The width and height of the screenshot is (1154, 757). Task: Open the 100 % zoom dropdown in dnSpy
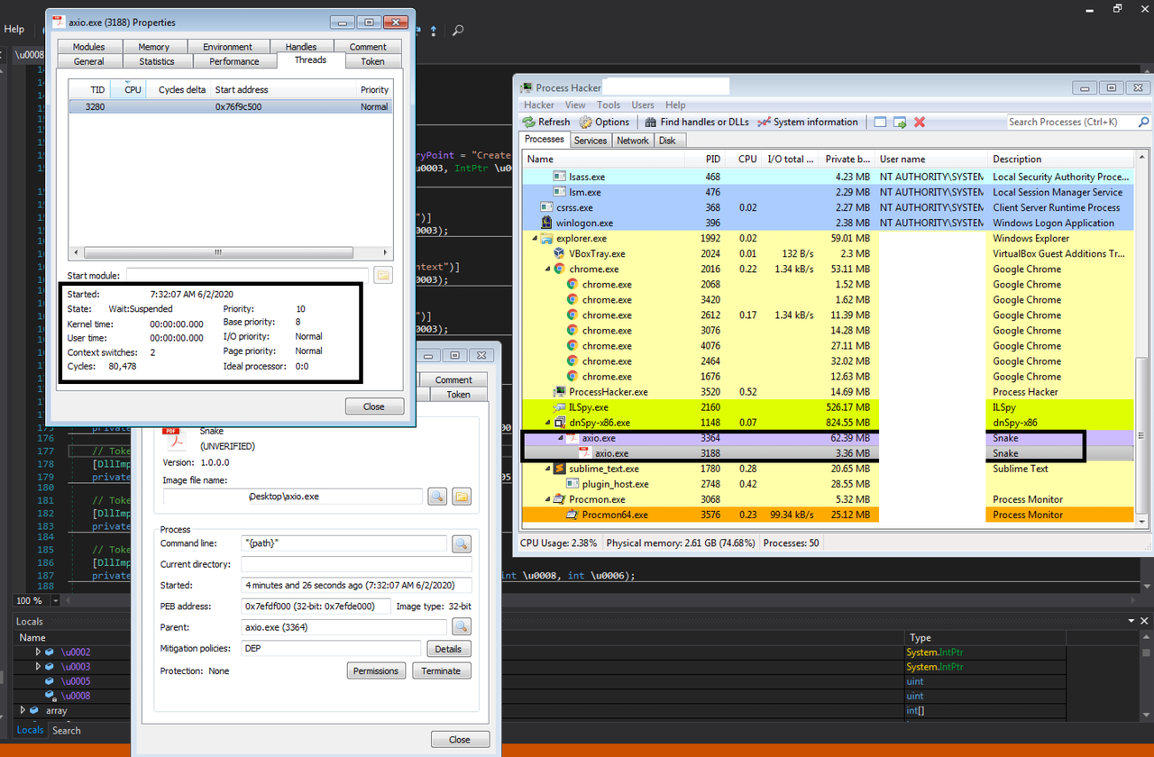point(55,600)
